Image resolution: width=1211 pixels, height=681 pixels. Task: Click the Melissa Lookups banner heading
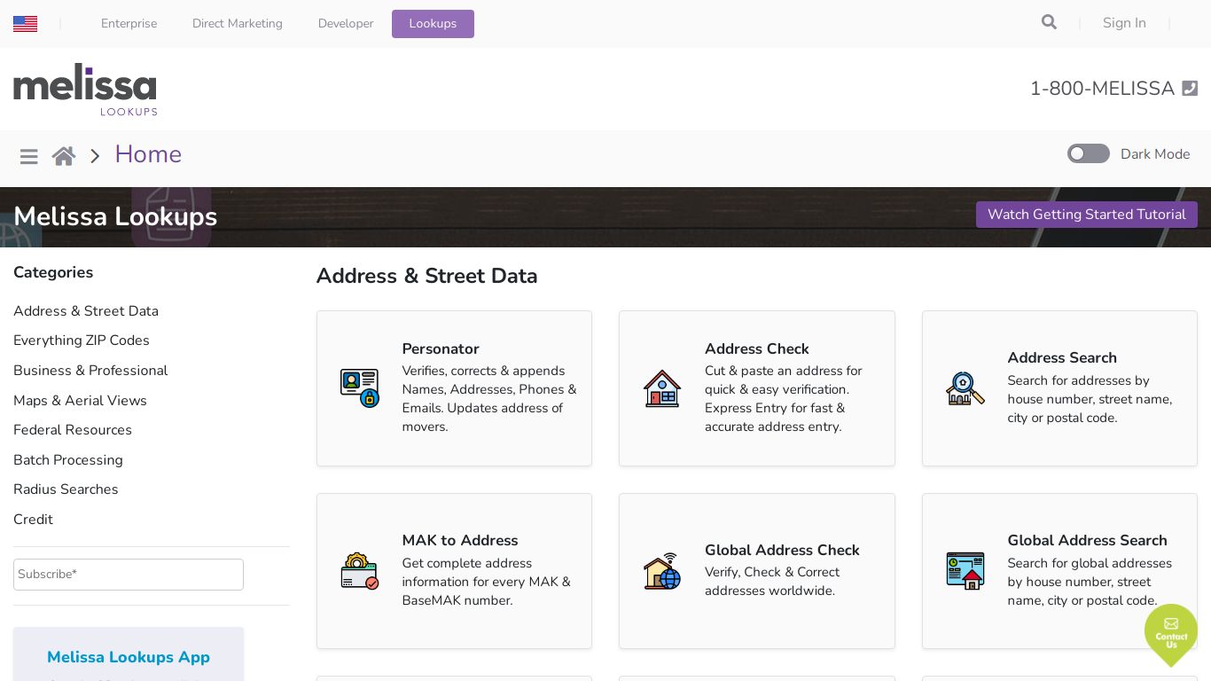click(115, 216)
